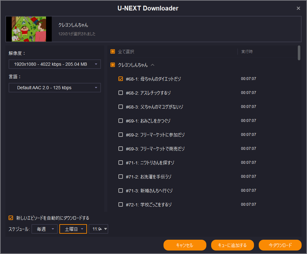Collapse the クレヨンしんちゃん episode list chevron
The image size is (307, 254).
(x=153, y=65)
